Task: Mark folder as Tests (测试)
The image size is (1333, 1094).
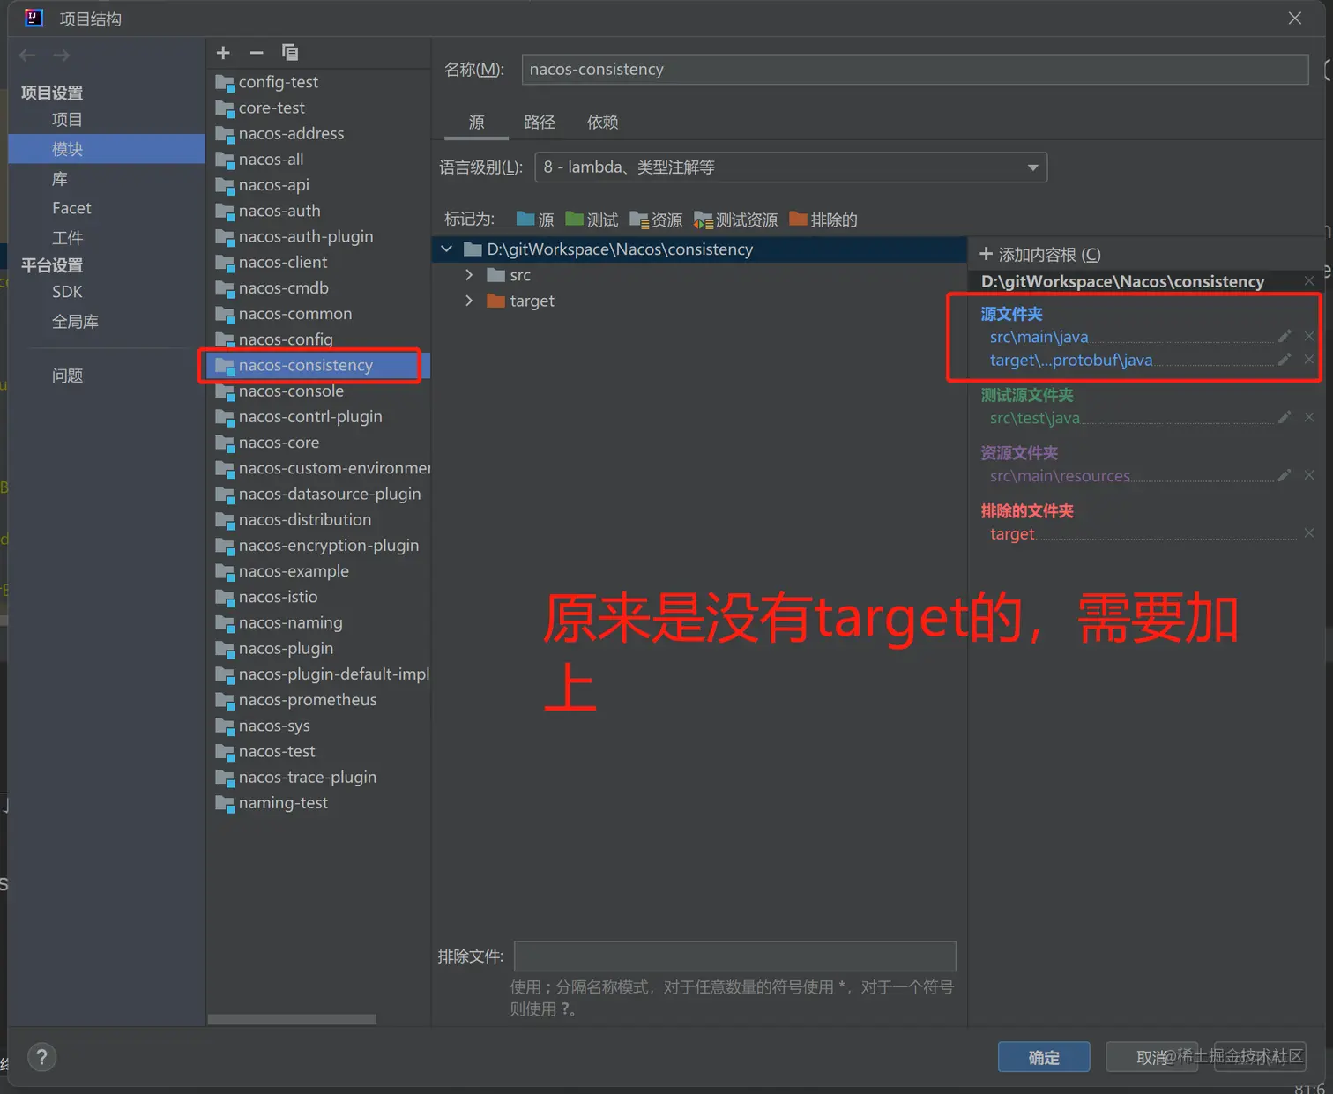Action: [x=592, y=220]
